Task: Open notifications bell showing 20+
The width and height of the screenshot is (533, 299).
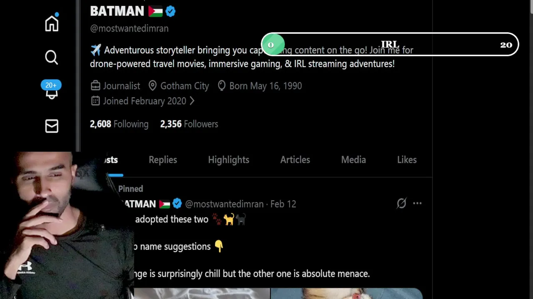Action: click(x=51, y=90)
